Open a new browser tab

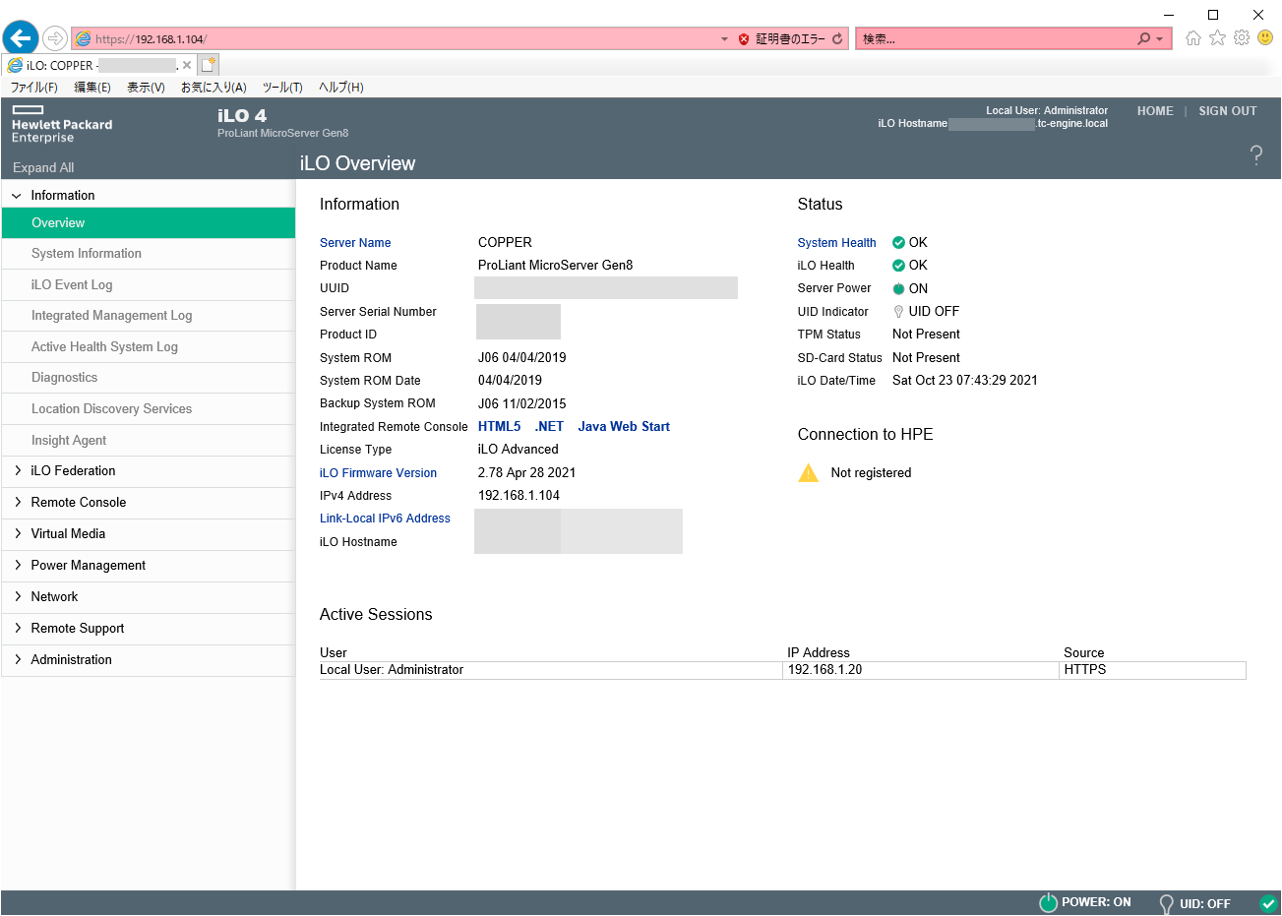pyautogui.click(x=208, y=65)
